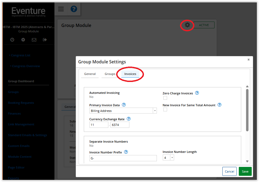The width and height of the screenshot is (259, 182).
Task: Enable the Zero Charge Invoices checkbox
Action: pyautogui.click(x=165, y=98)
